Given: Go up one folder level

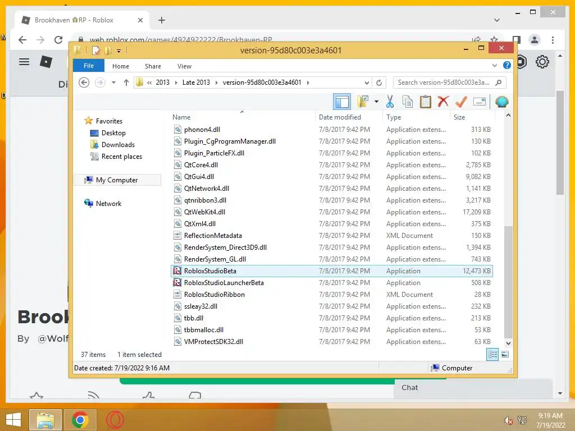Looking at the screenshot, I should [126, 82].
